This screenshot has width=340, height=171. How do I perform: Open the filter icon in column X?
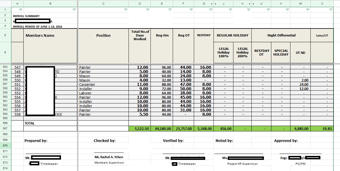331,10
